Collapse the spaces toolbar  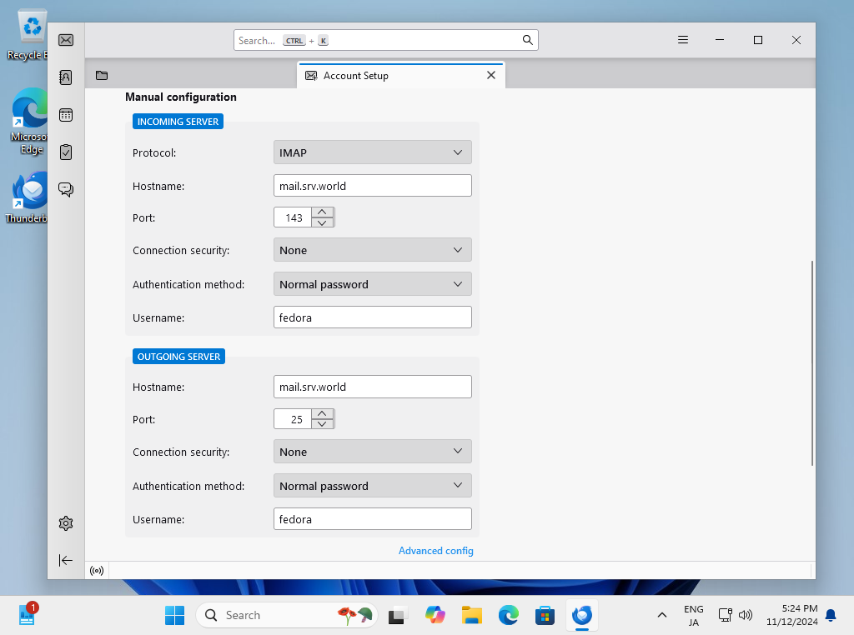point(66,560)
